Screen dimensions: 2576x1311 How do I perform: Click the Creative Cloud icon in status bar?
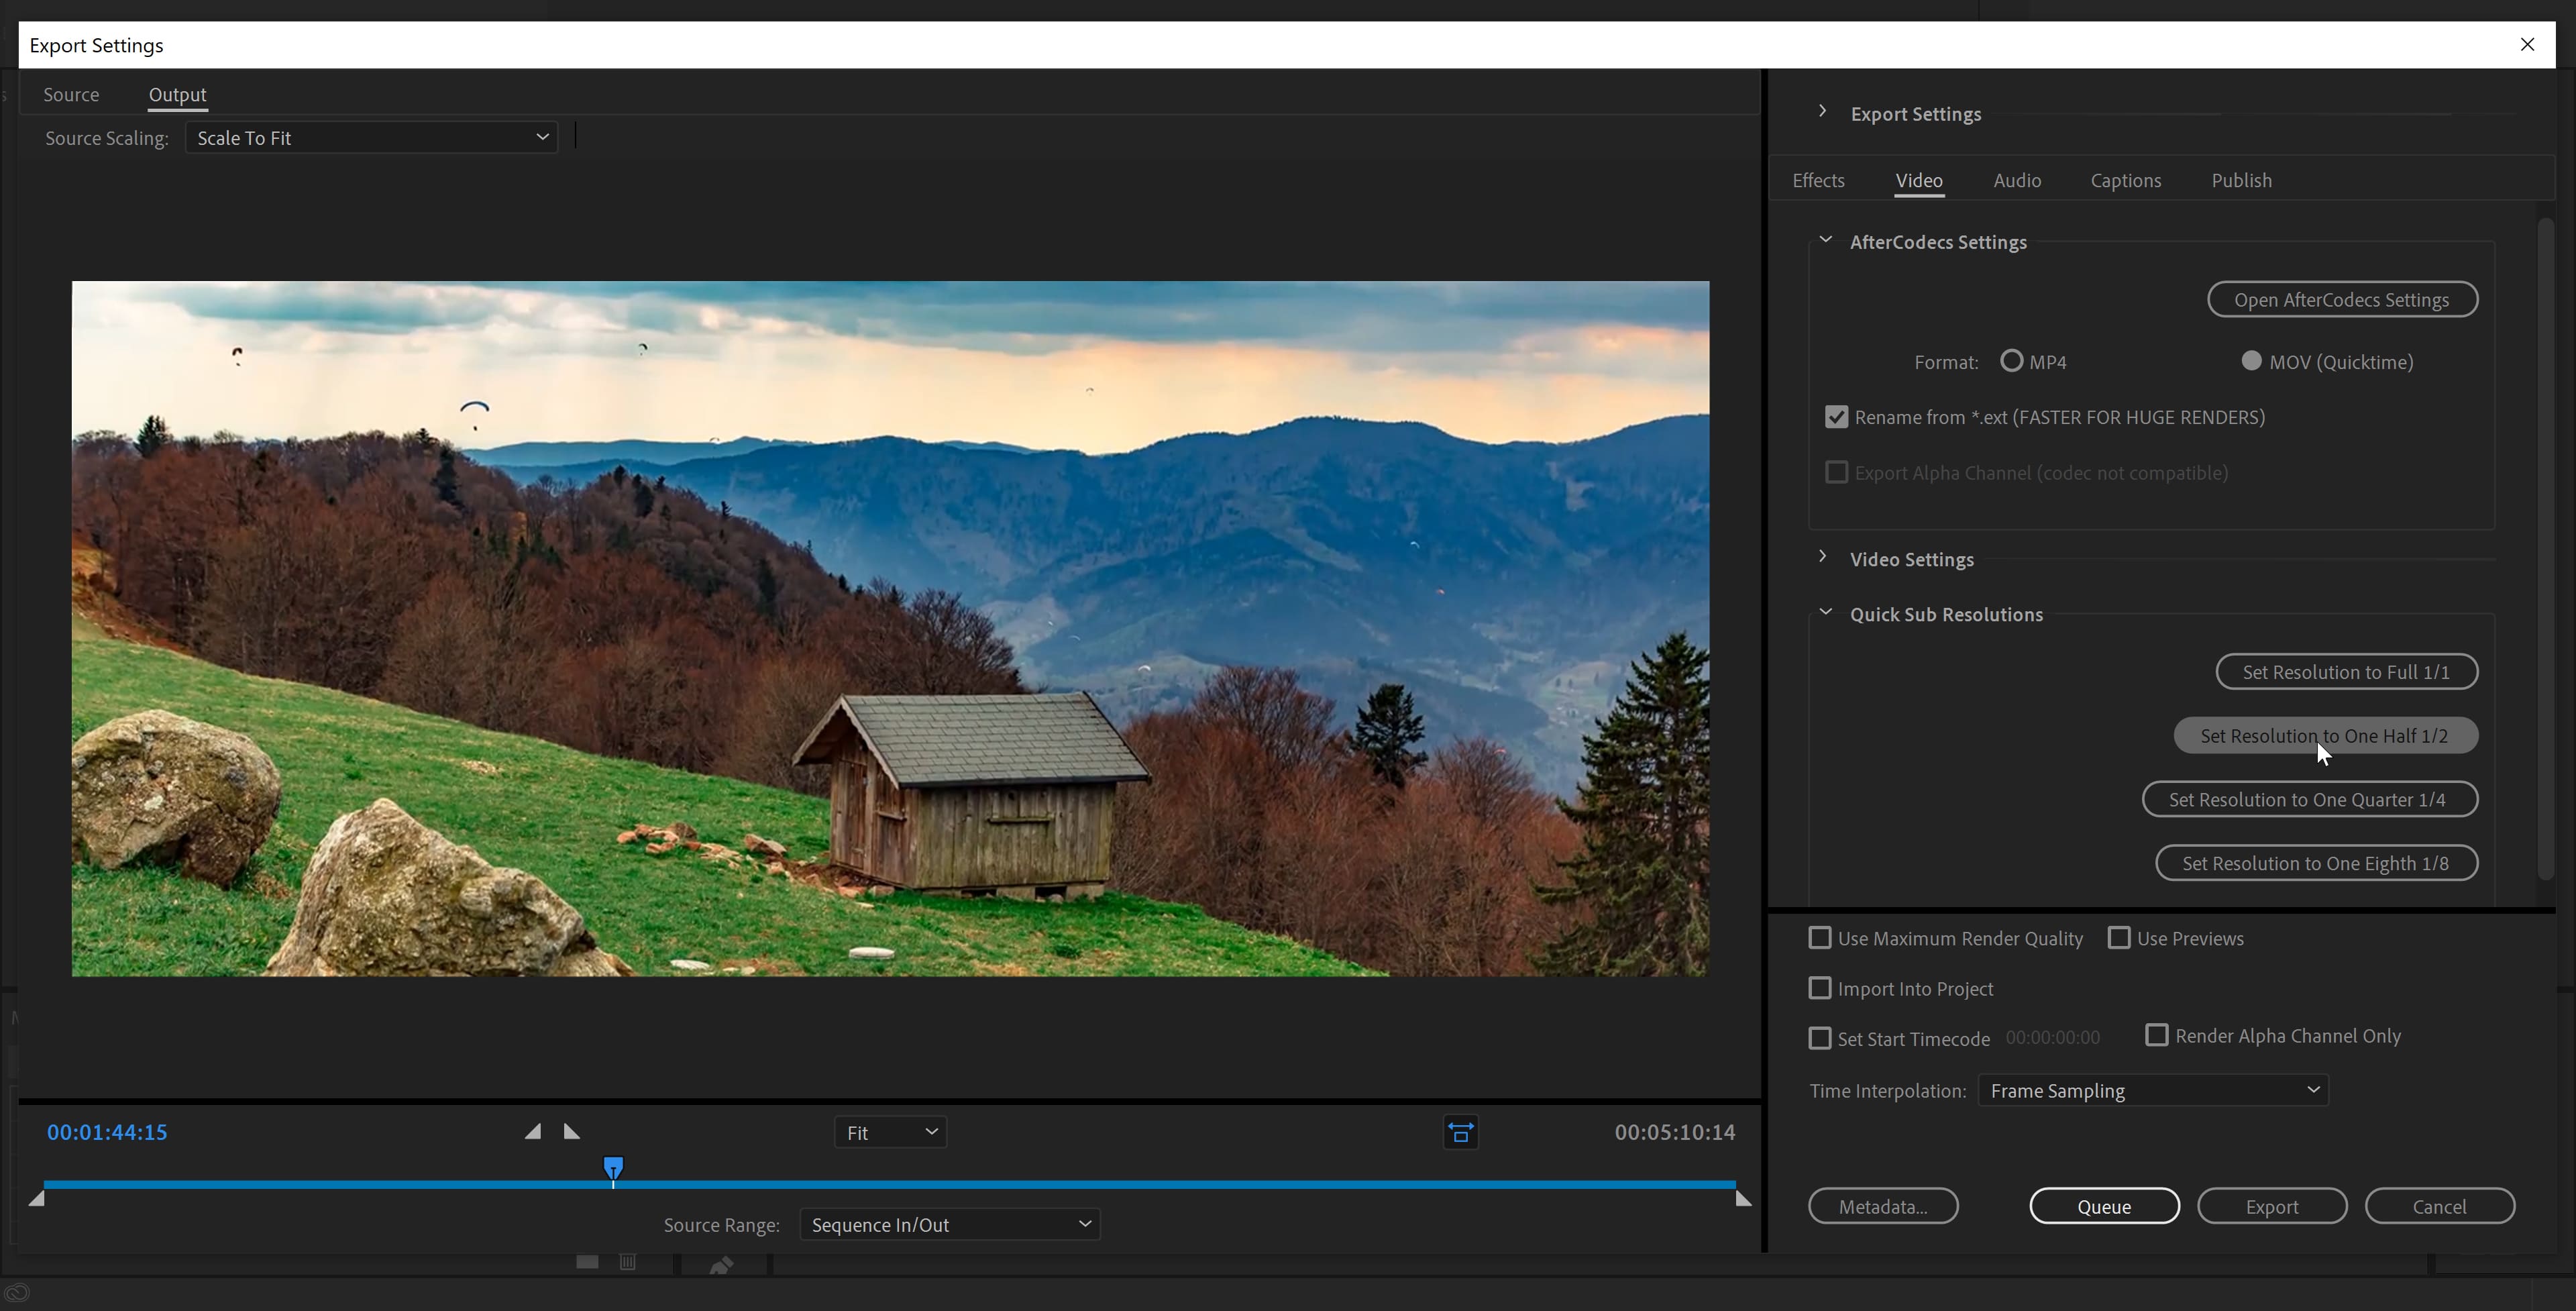17,1292
